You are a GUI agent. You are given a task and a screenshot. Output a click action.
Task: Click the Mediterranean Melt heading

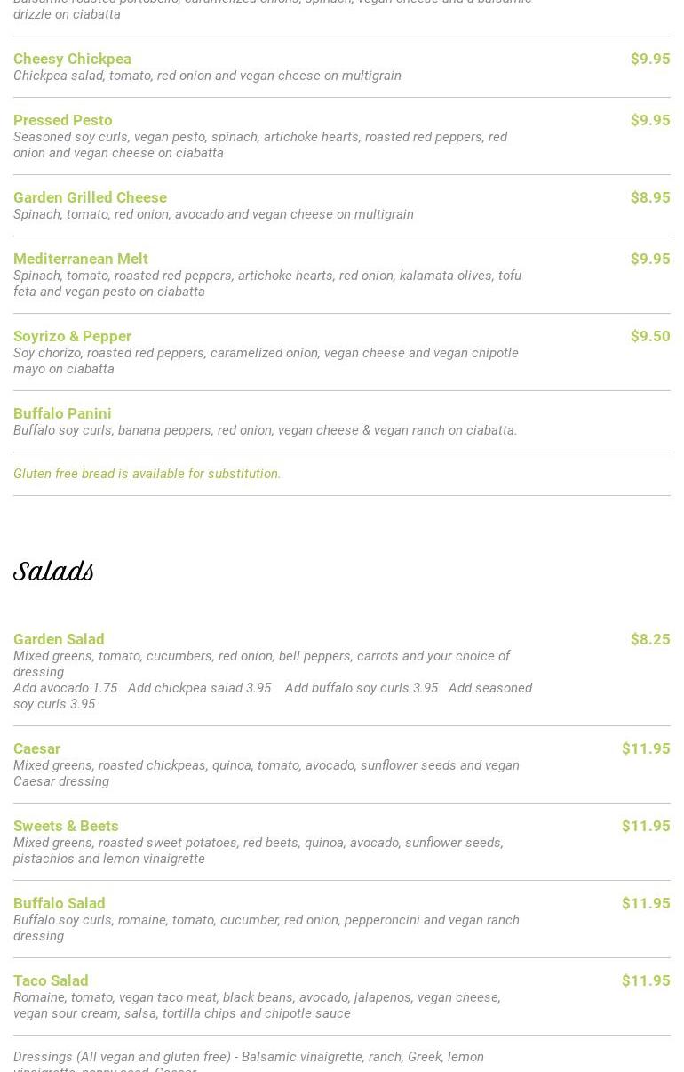coord(80,259)
